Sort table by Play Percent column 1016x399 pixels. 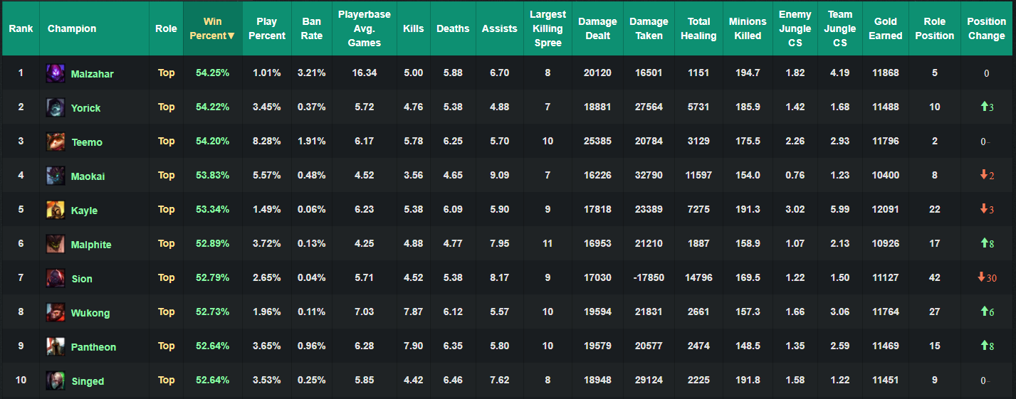(266, 28)
